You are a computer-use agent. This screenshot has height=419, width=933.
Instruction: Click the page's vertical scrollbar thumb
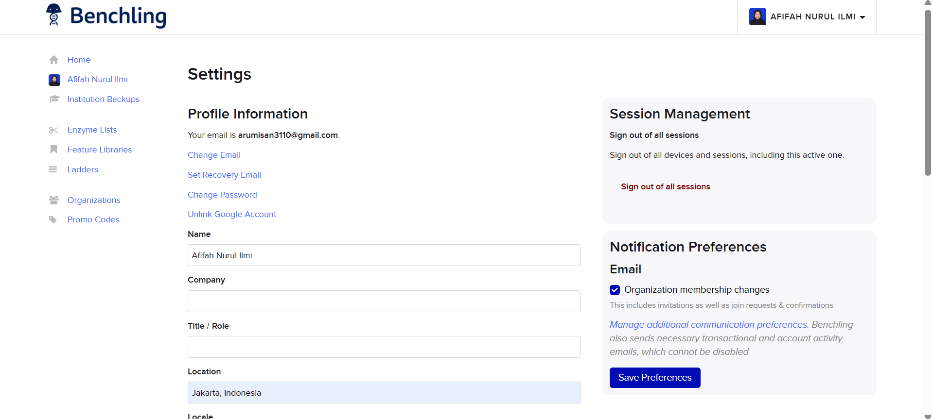(x=928, y=92)
